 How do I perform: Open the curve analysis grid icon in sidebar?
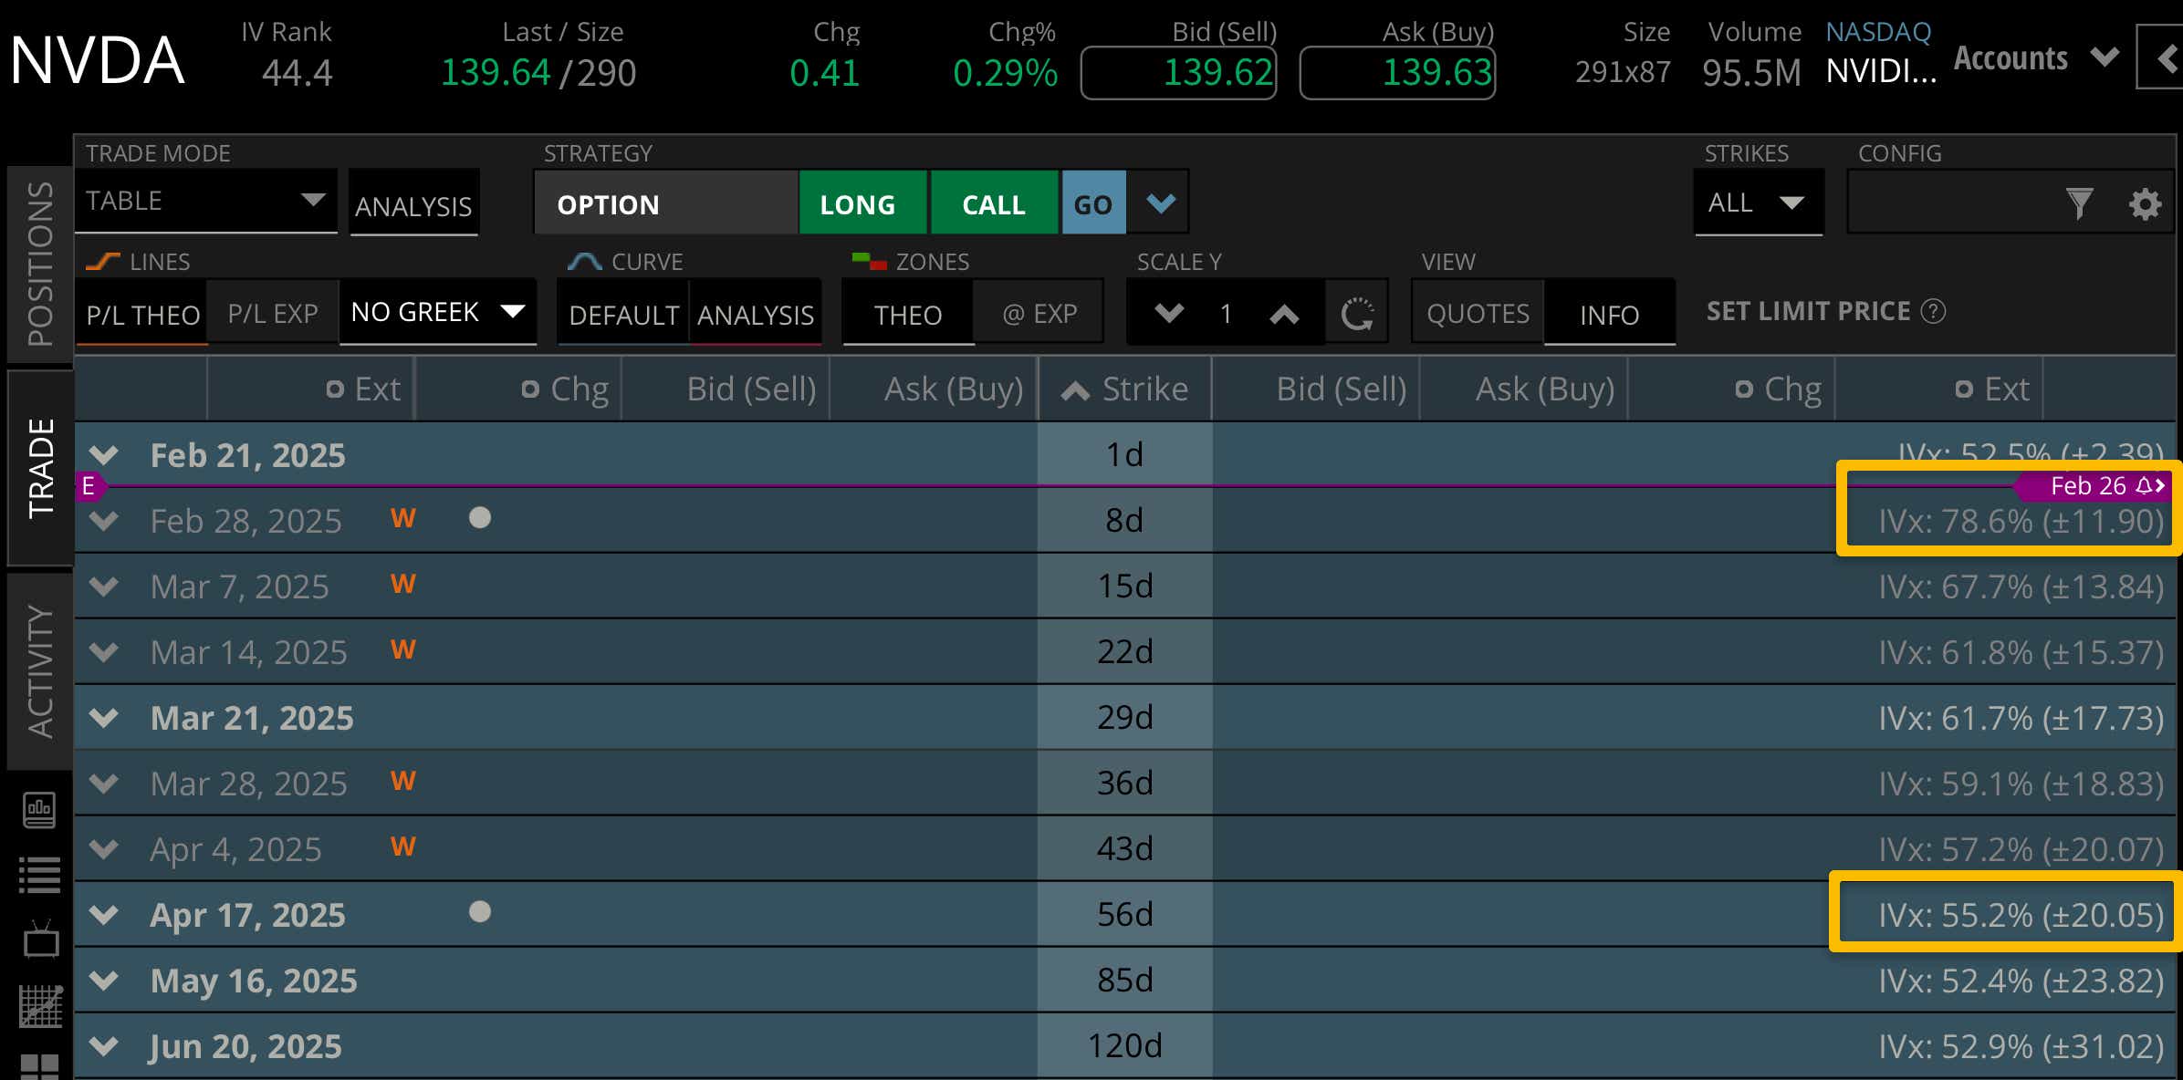pyautogui.click(x=39, y=1003)
